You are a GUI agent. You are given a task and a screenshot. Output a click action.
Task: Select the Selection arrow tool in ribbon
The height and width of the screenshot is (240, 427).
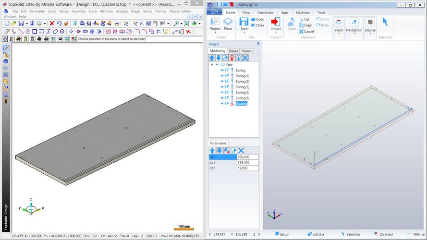pos(385,22)
